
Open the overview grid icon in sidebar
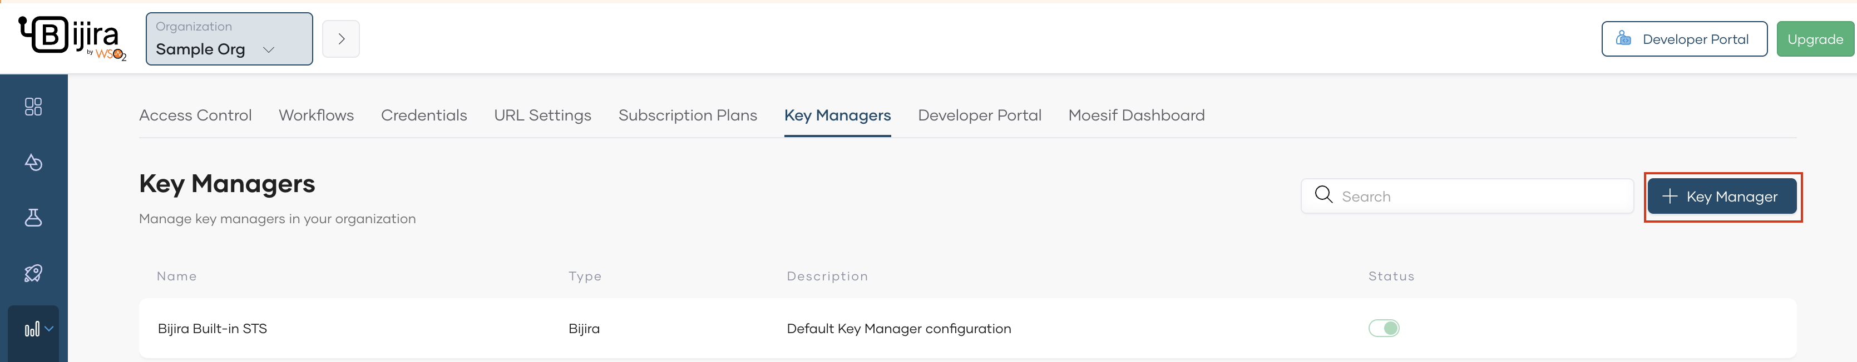33,107
